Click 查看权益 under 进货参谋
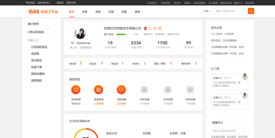275x138 pixels. [x=76, y=104]
